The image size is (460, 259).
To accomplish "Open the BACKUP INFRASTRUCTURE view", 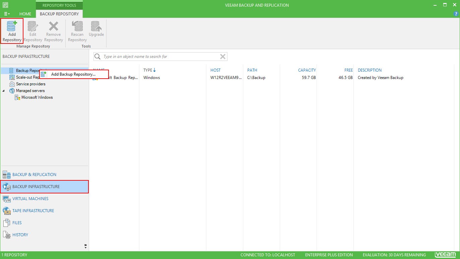I will click(44, 187).
